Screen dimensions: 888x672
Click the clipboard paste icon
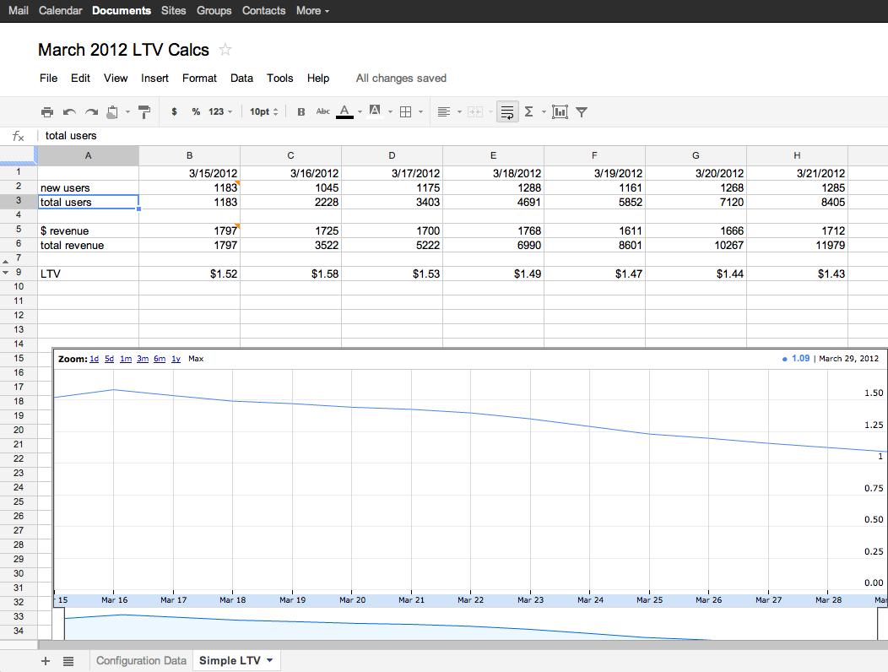(113, 112)
